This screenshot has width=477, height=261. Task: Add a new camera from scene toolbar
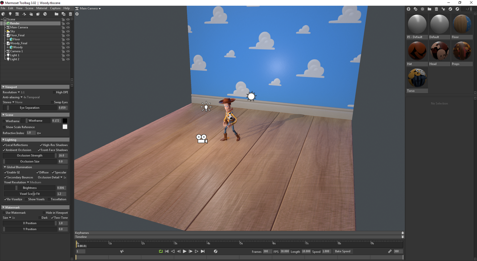(x=17, y=14)
